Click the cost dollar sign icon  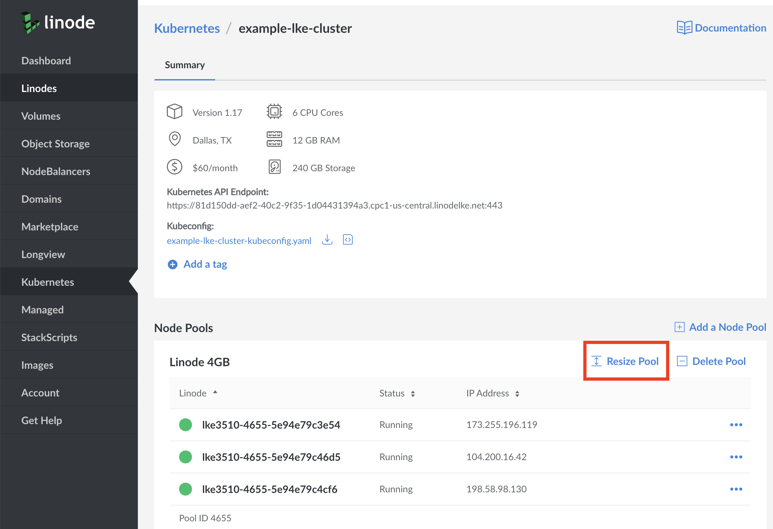point(175,168)
